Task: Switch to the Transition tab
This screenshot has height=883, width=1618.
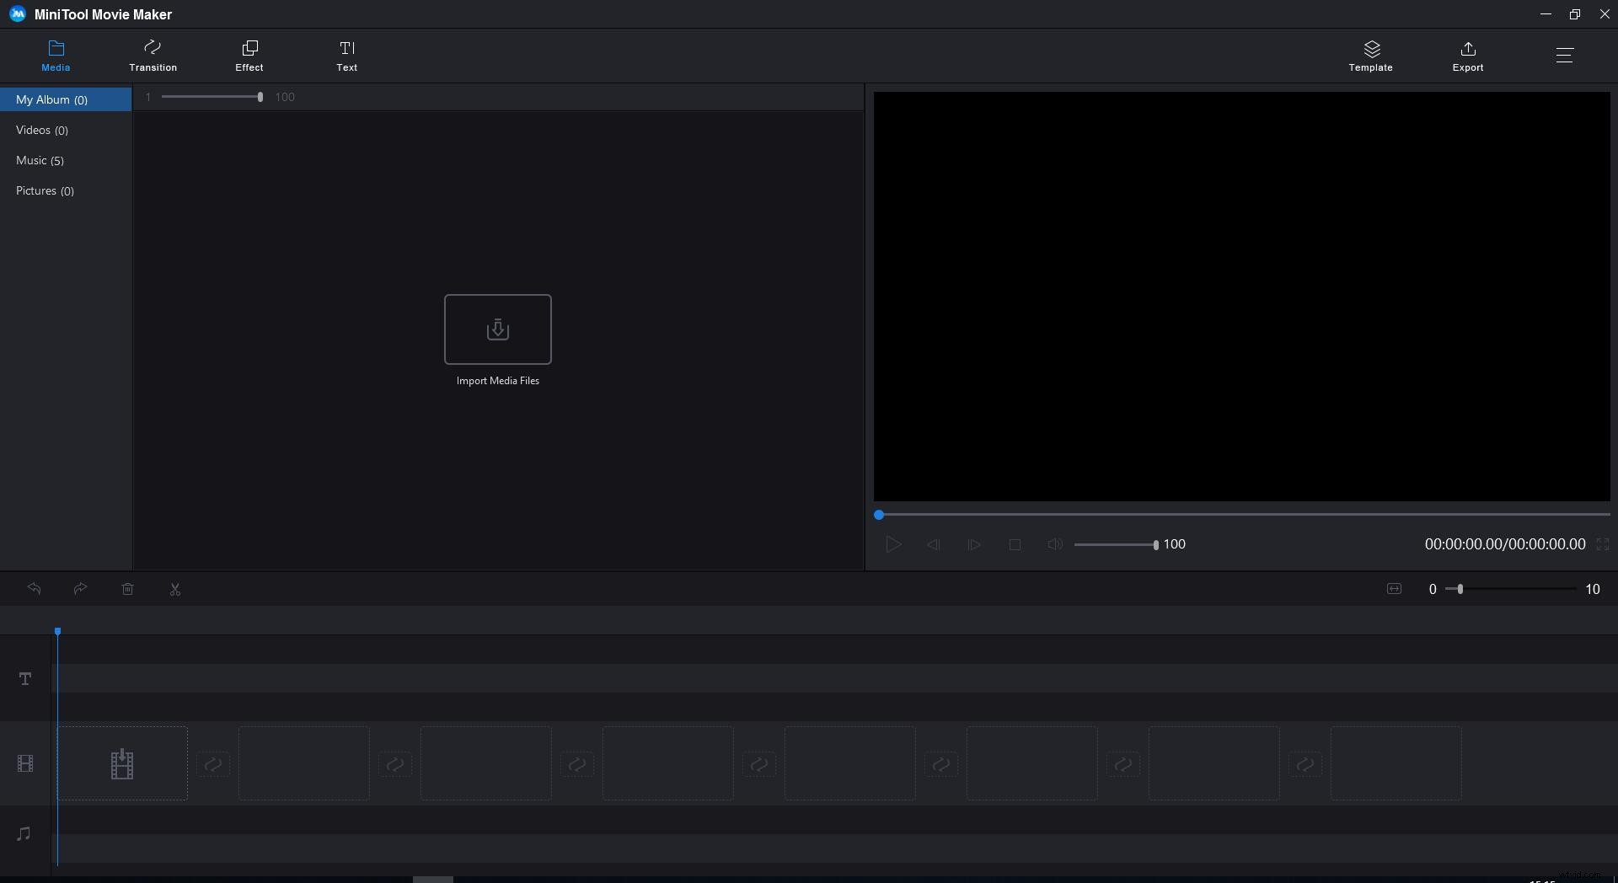Action: (x=153, y=56)
